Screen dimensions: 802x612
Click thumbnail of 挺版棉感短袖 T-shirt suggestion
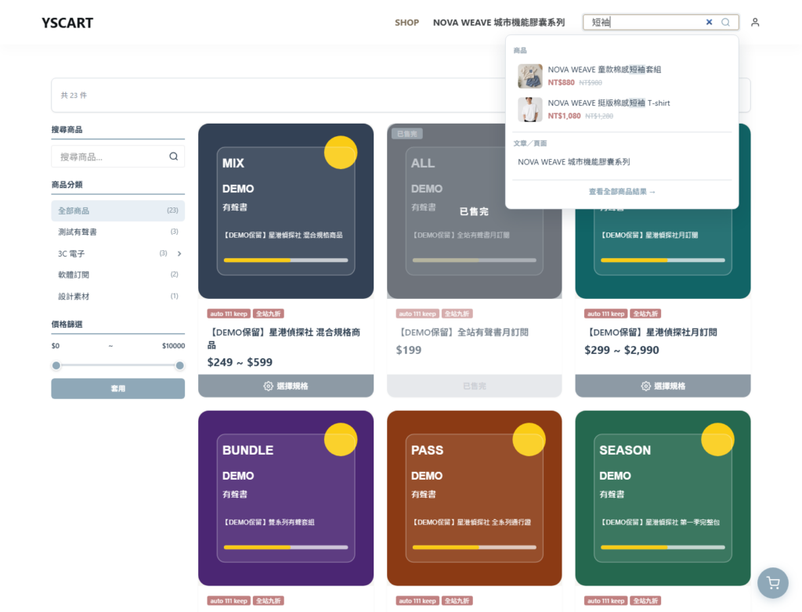[x=530, y=110]
